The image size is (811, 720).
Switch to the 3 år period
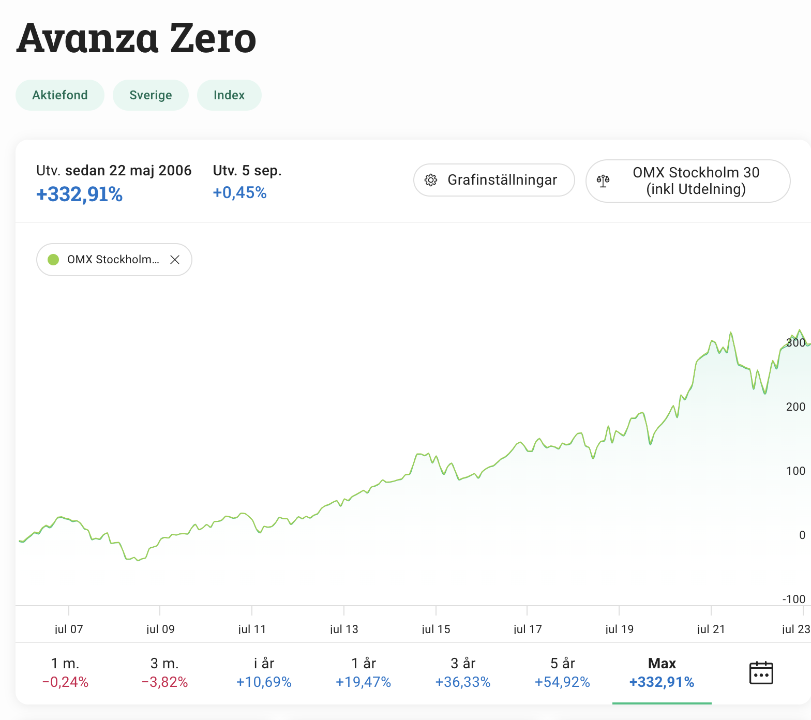point(463,672)
